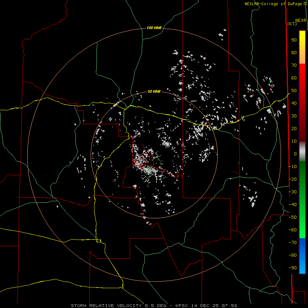
Task: Click the -70 scale label
Action: (293, 243)
